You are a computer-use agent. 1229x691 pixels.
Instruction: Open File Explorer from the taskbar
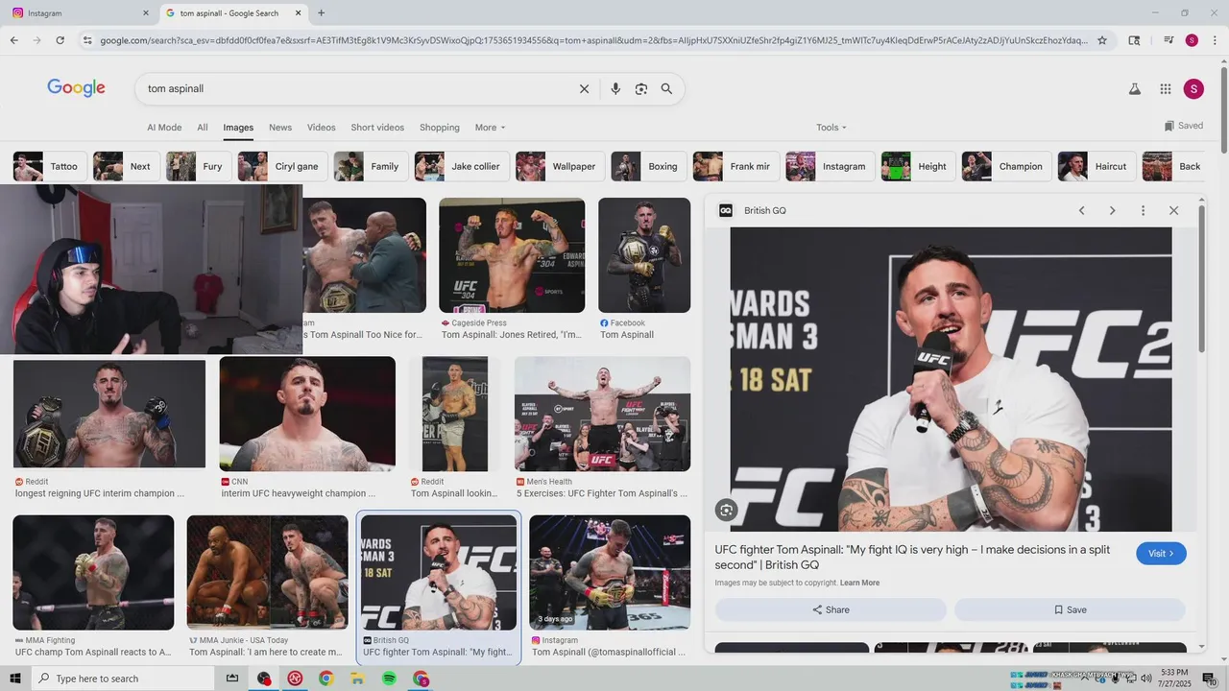(357, 679)
